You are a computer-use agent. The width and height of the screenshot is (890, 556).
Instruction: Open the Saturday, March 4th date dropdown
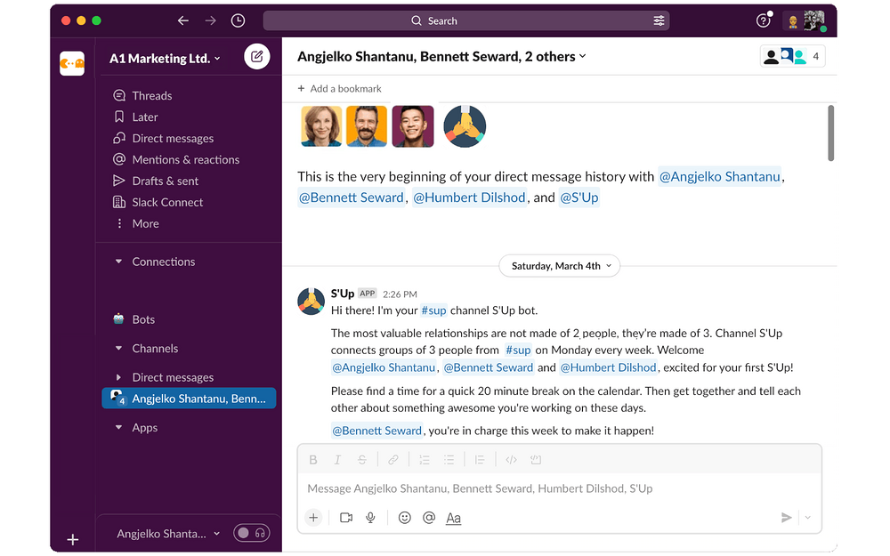coord(560,266)
